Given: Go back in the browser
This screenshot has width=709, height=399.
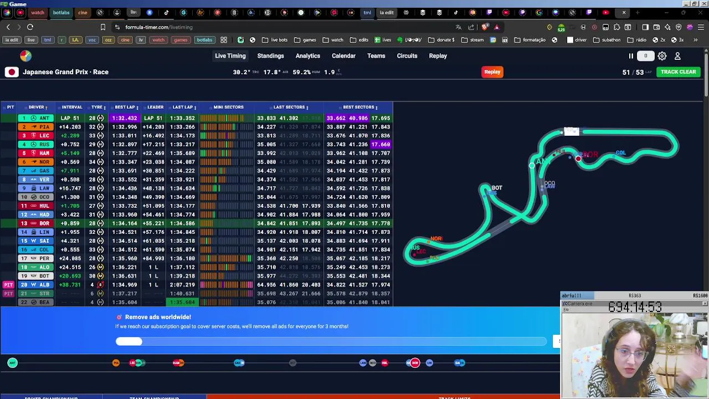Looking at the screenshot, I should [8, 27].
